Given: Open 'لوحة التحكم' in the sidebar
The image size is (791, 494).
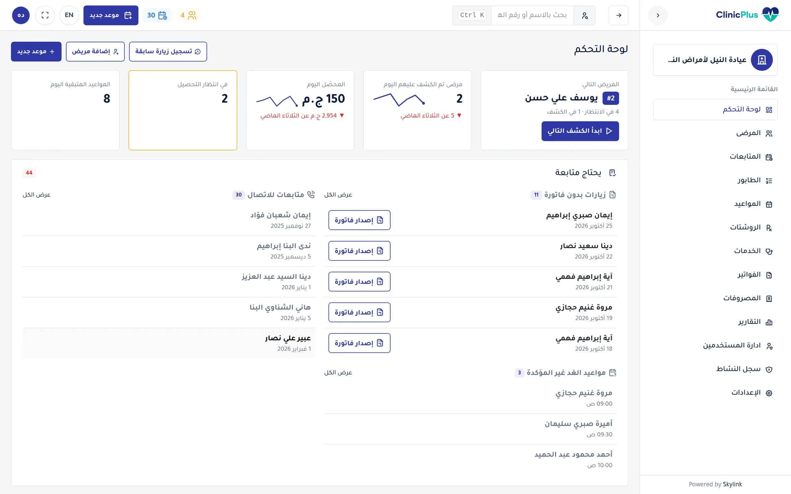Looking at the screenshot, I should [715, 109].
